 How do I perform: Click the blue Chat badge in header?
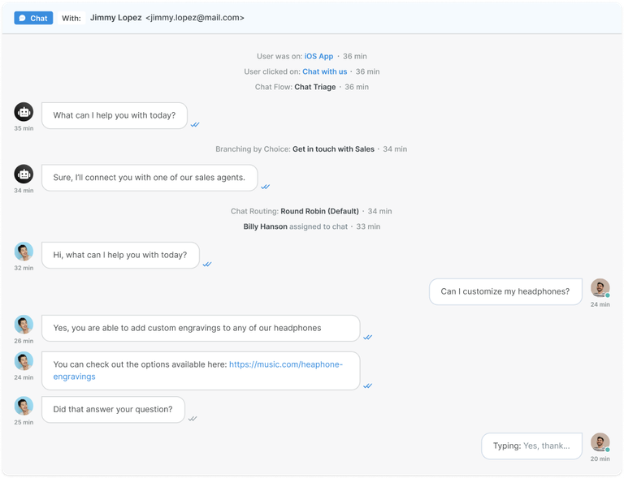[33, 18]
